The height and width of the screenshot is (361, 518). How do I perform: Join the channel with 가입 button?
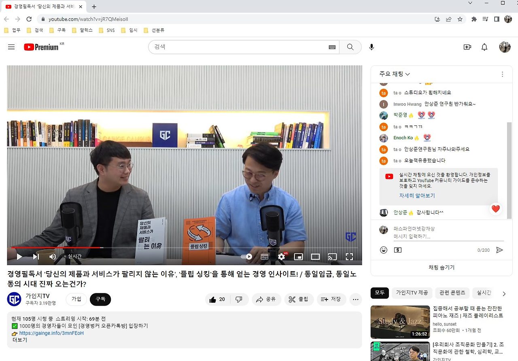tap(76, 299)
